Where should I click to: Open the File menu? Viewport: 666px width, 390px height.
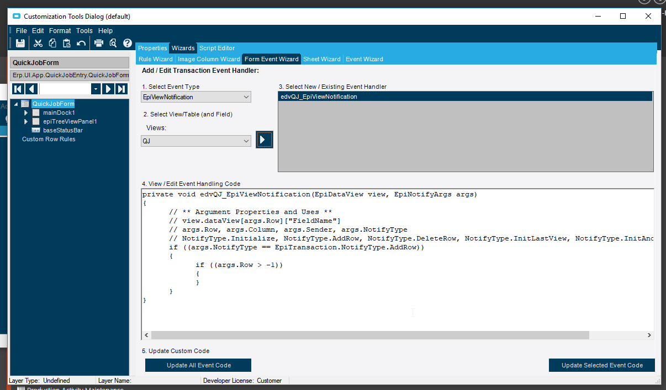22,31
